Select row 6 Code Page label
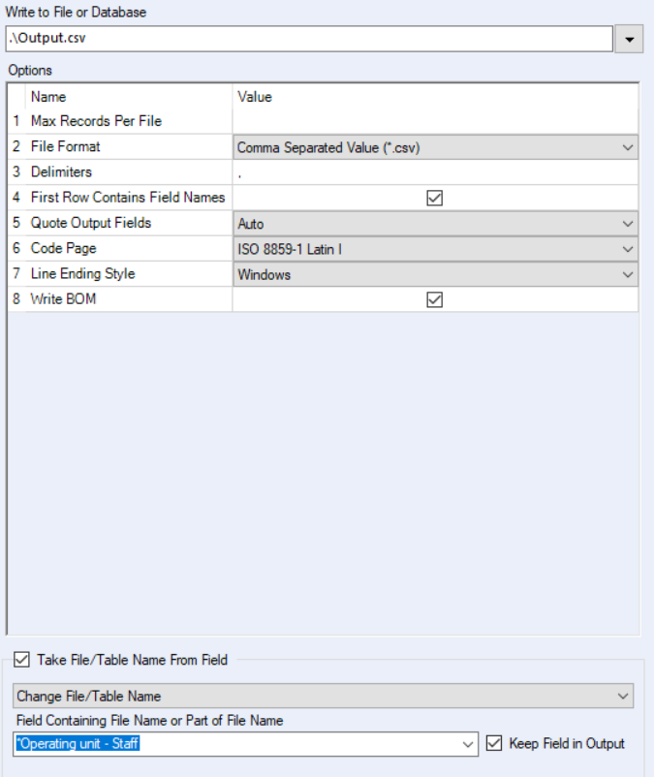Image resolution: width=654 pixels, height=777 pixels. pyautogui.click(x=64, y=249)
